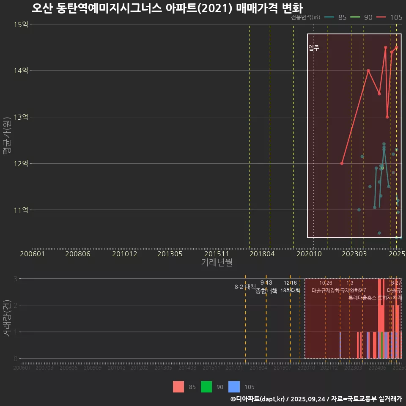Image resolution: width=406 pixels, height=406 pixels.
Task: Select the red data point at 14억
Action: click(x=368, y=71)
